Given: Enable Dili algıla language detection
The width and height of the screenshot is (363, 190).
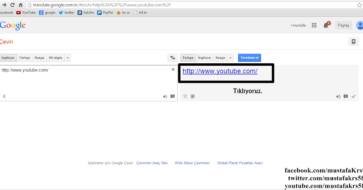Looking at the screenshot, I should tap(56, 58).
